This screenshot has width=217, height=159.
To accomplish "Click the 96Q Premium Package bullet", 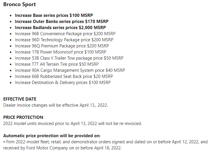I will point(62,46).
